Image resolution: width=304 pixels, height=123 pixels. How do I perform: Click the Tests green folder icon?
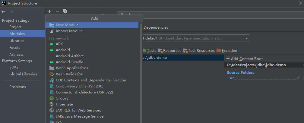click(144, 50)
